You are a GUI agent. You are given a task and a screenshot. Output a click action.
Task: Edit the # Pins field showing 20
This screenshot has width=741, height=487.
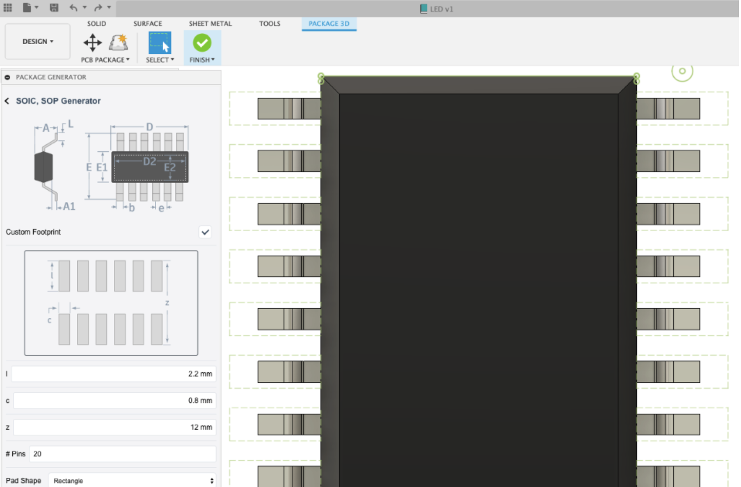(x=123, y=454)
